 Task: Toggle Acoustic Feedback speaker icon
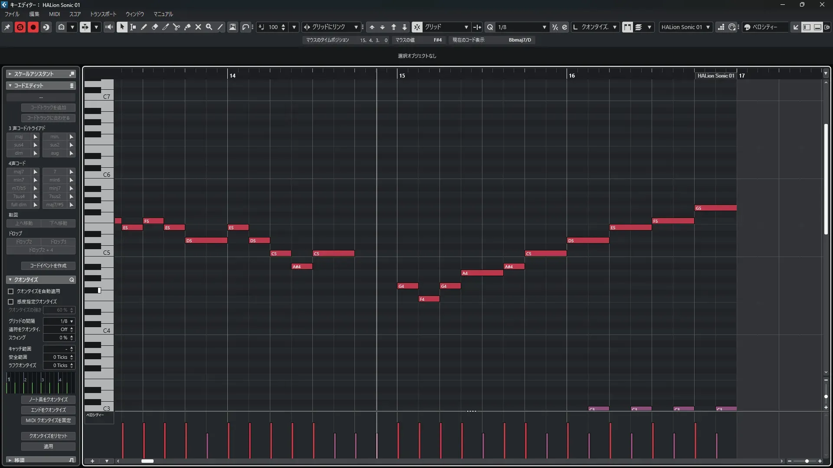(109, 27)
